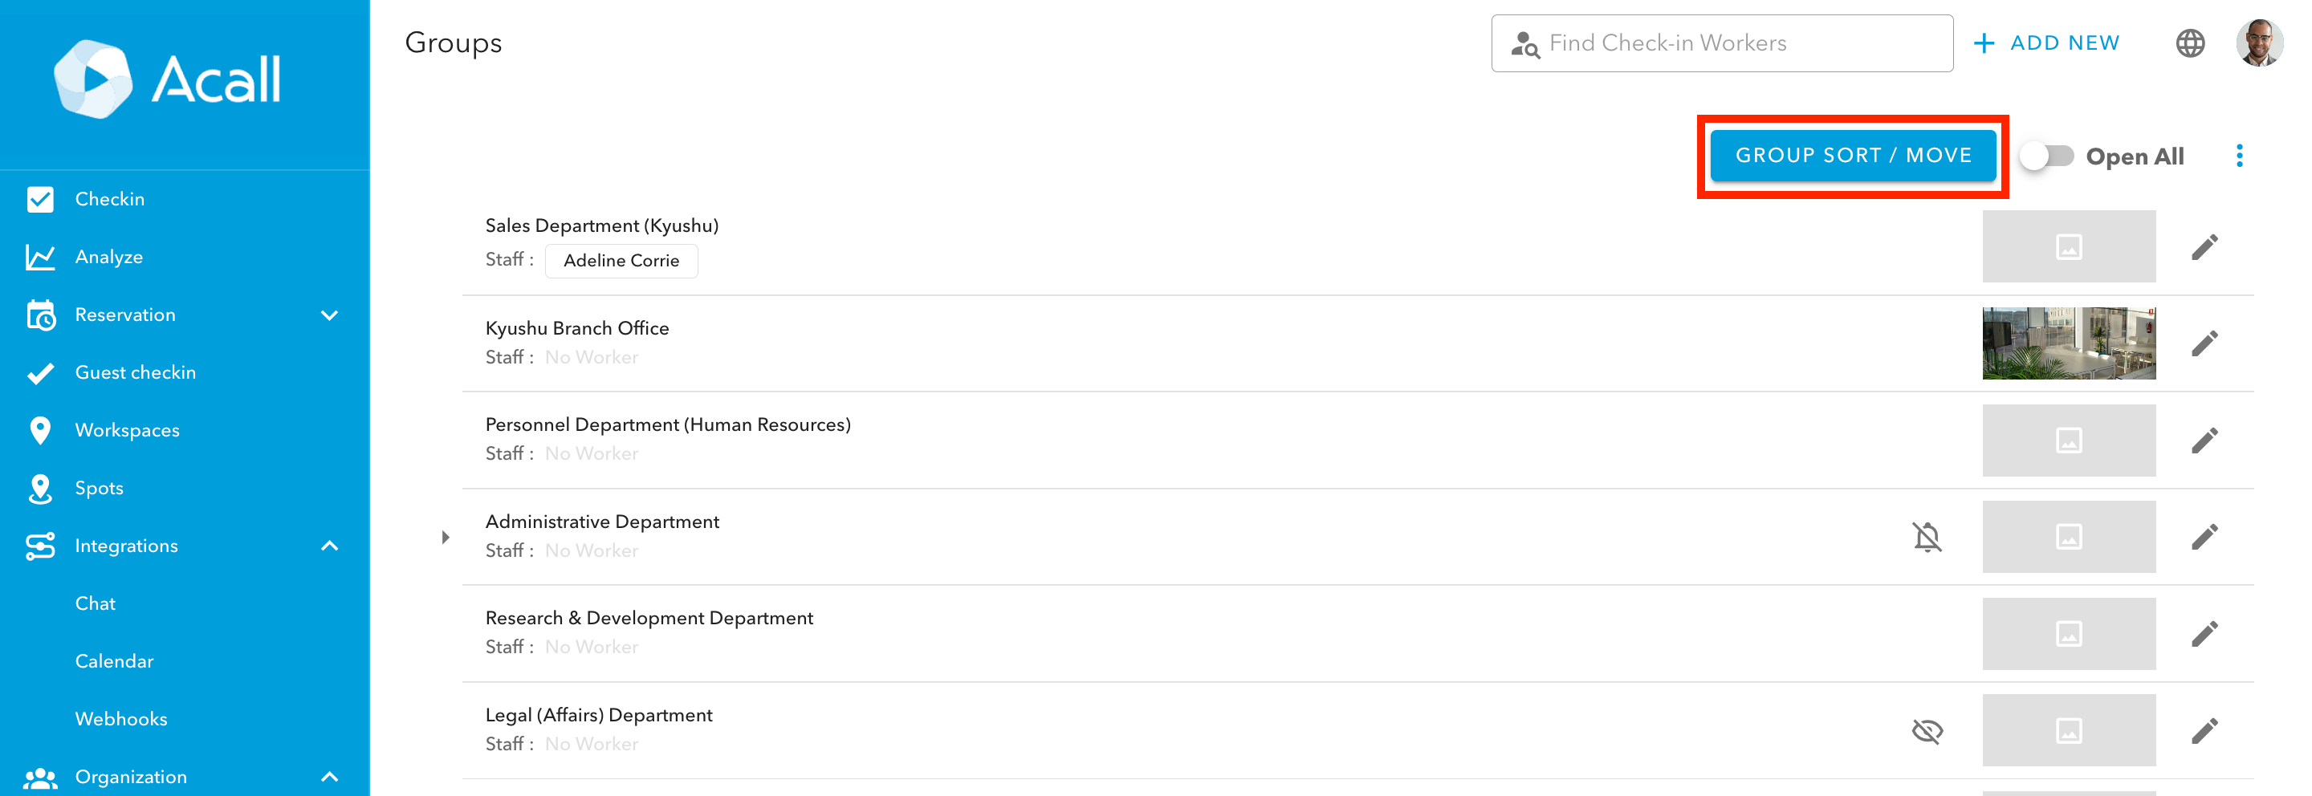Open the three-dot more options menu
The width and height of the screenshot is (2312, 796).
2239,156
